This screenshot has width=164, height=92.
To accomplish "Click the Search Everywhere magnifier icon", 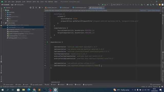I will [157, 5].
